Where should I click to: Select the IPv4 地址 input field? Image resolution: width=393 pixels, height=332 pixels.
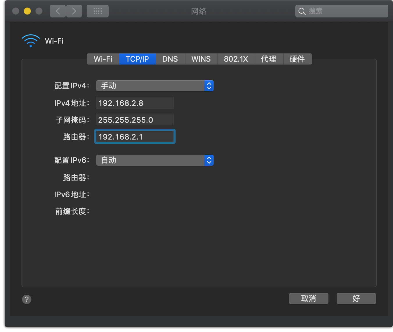click(x=135, y=103)
